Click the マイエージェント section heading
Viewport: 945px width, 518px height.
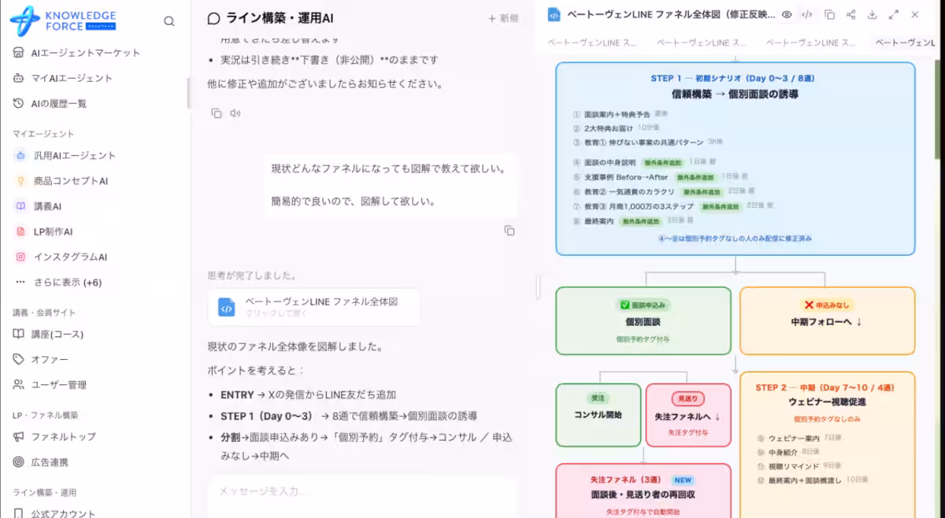(x=43, y=134)
